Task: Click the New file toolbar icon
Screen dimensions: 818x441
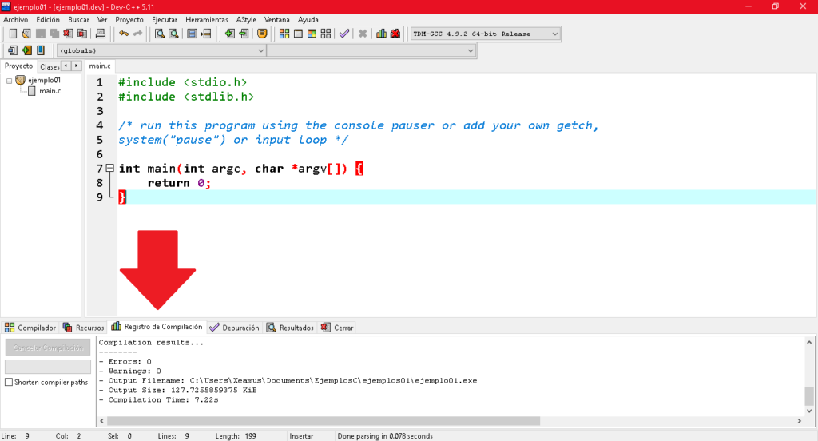Action: [x=13, y=34]
